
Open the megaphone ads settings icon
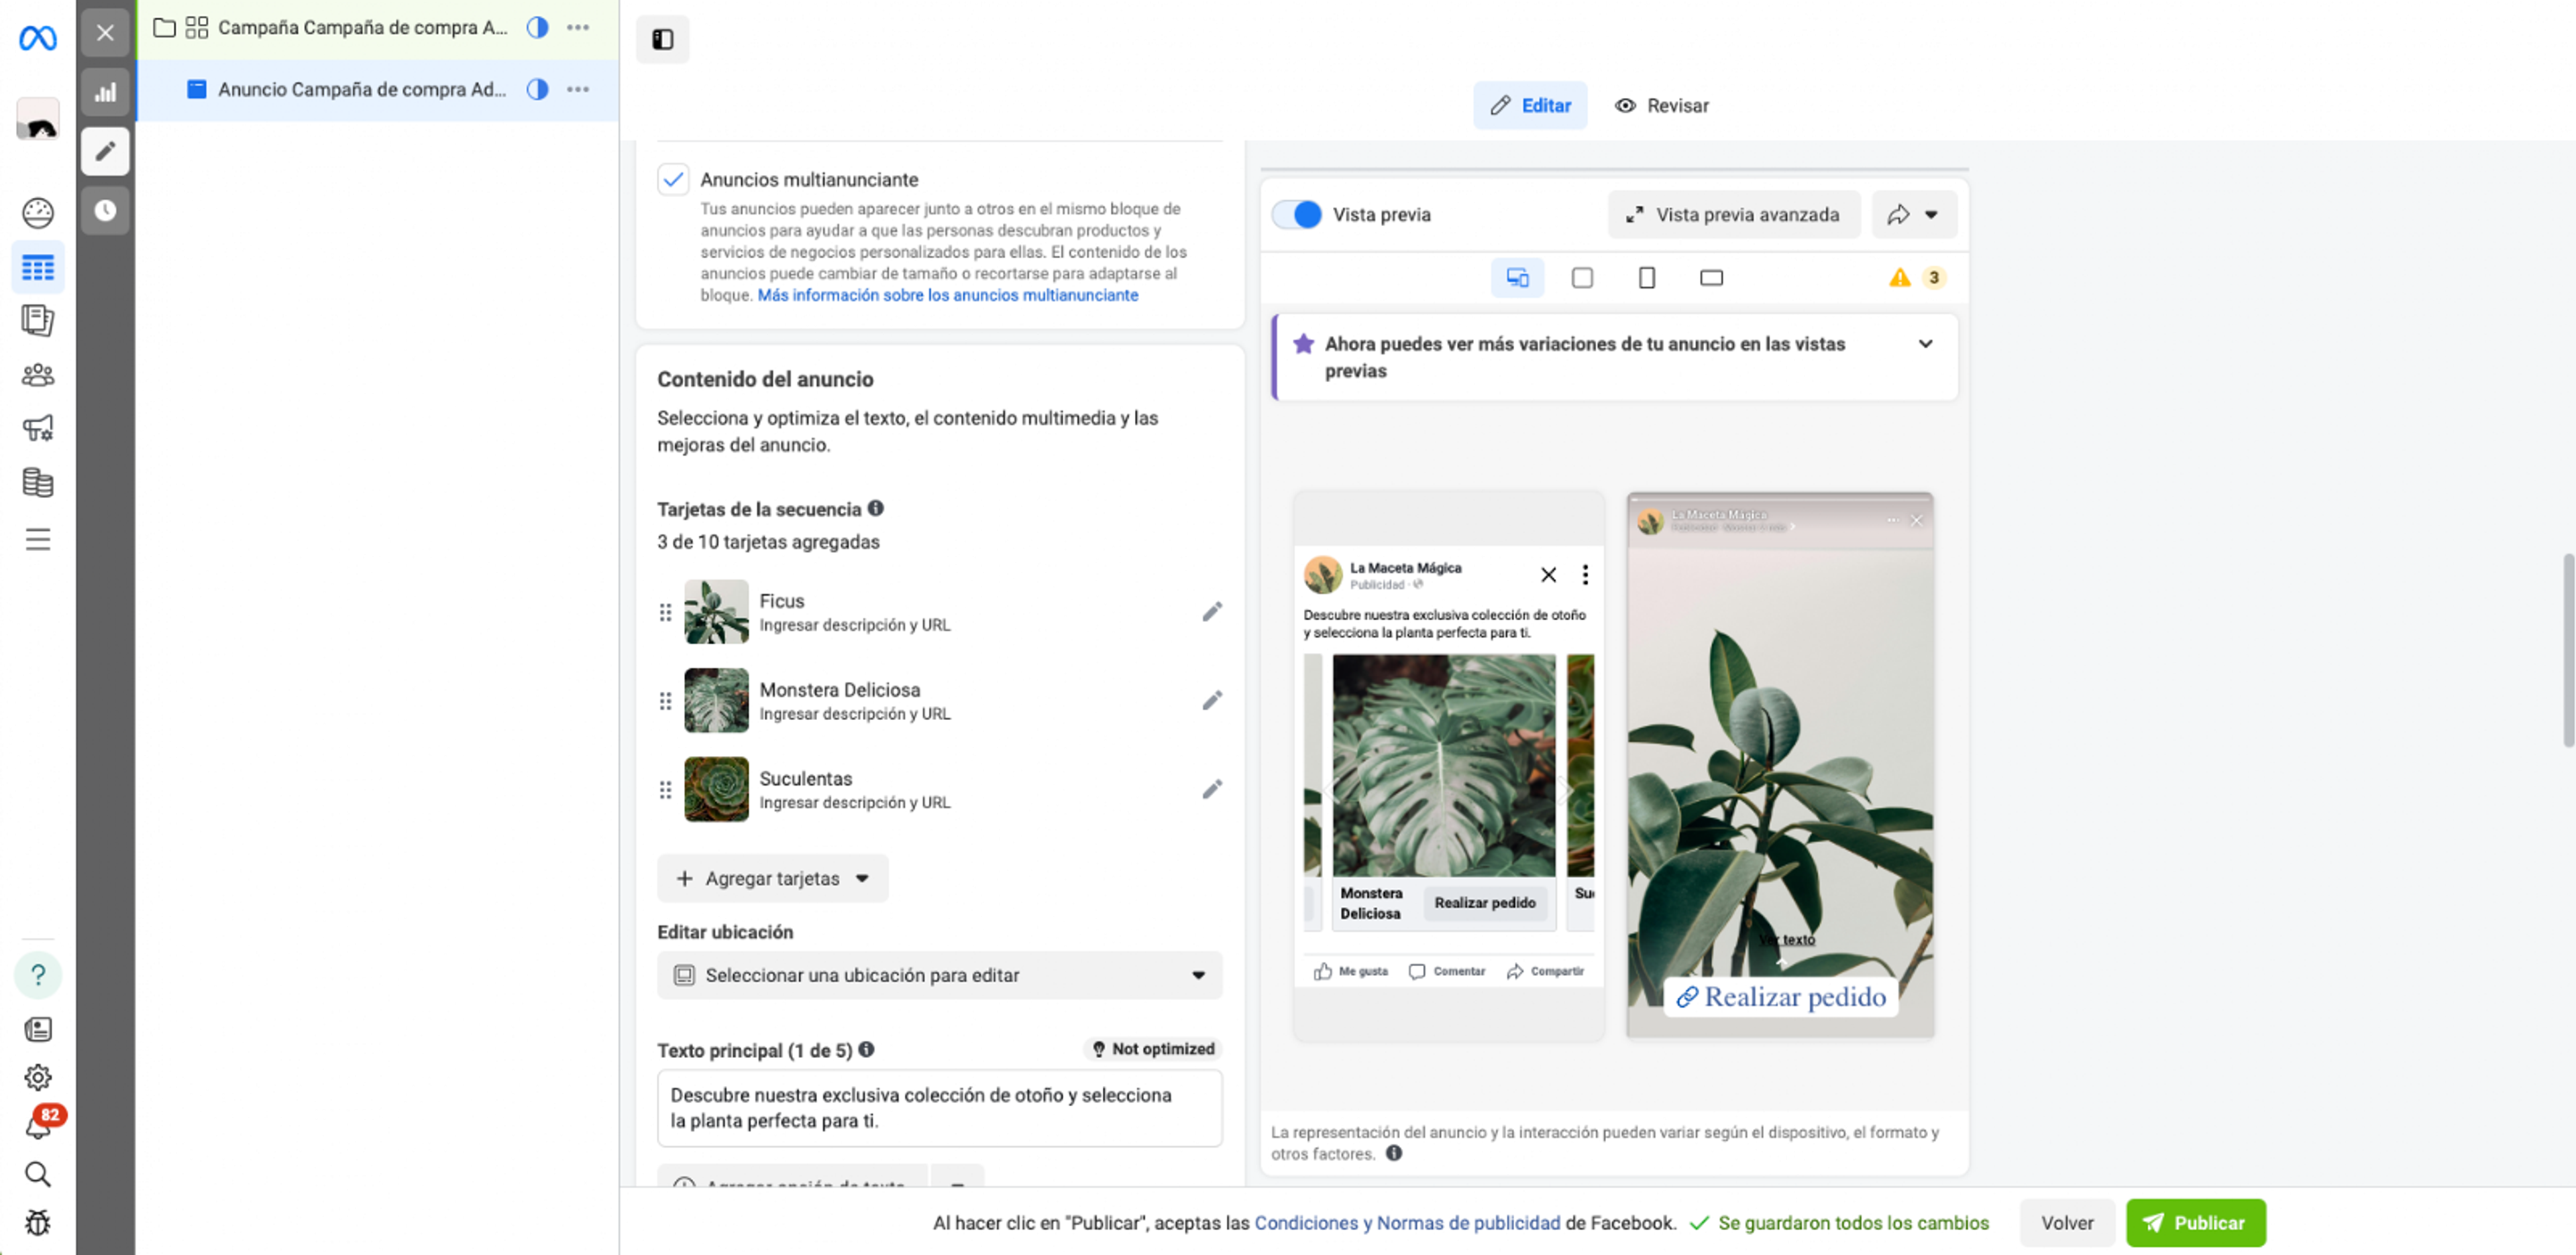(38, 428)
